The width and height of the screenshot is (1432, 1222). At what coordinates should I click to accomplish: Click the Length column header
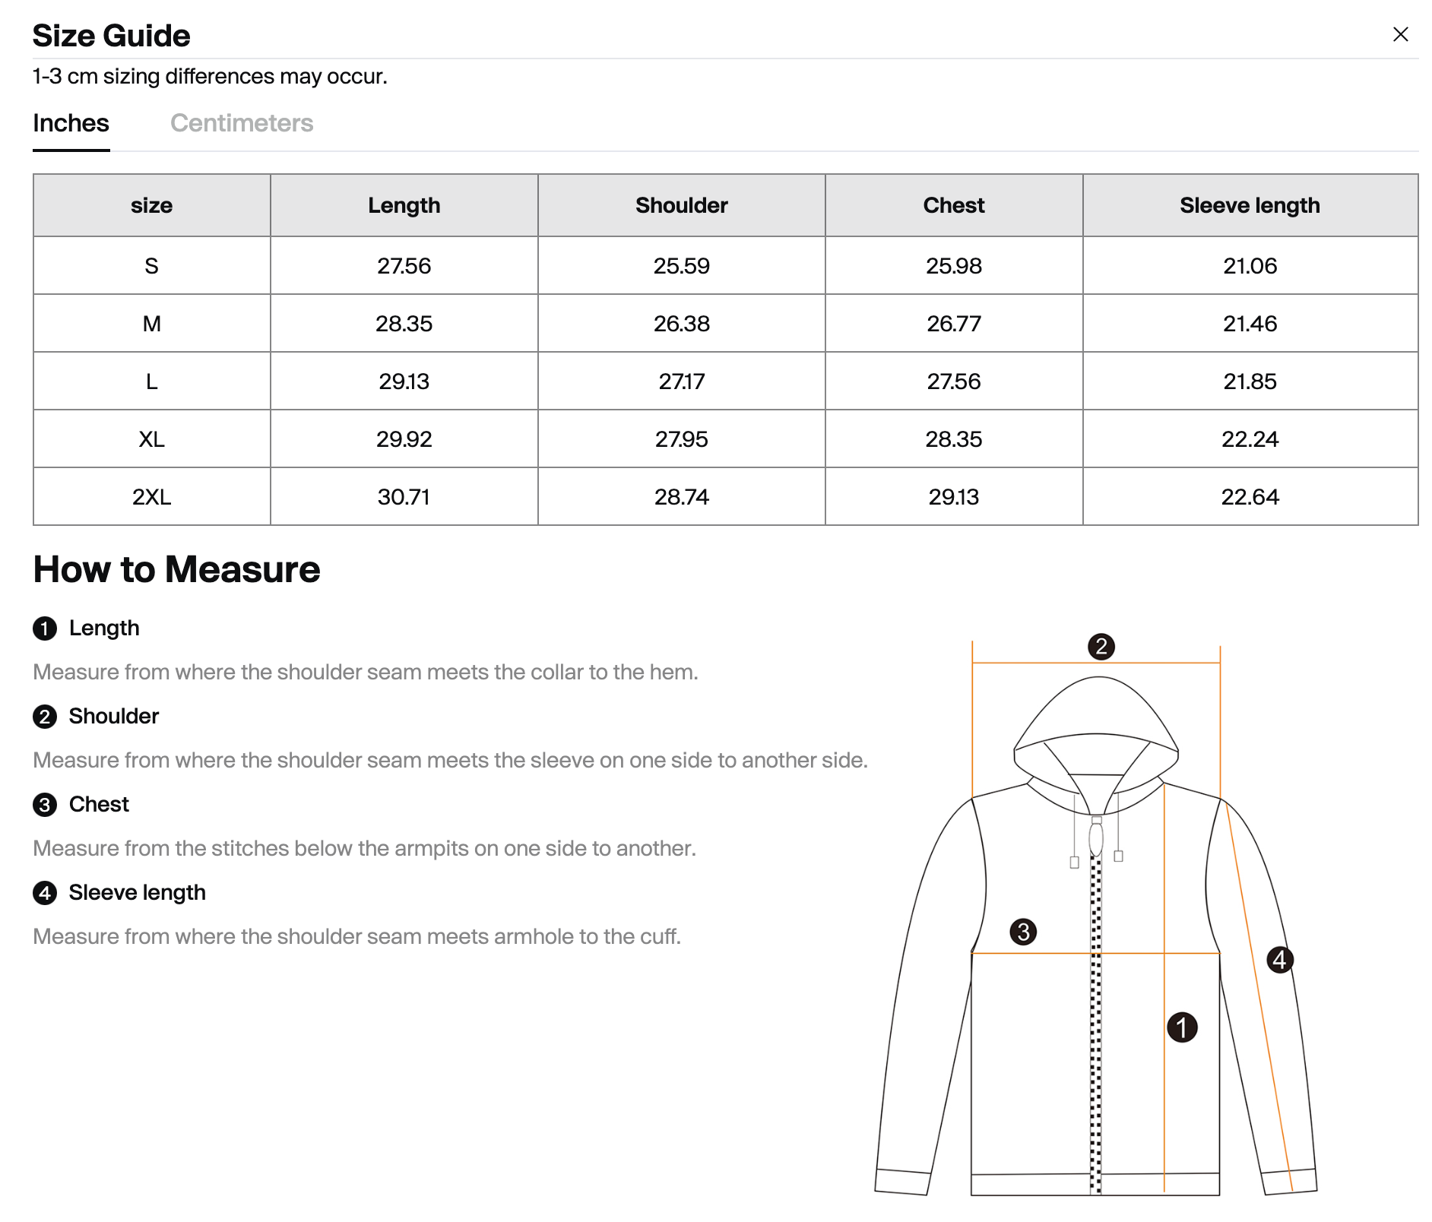click(x=404, y=205)
